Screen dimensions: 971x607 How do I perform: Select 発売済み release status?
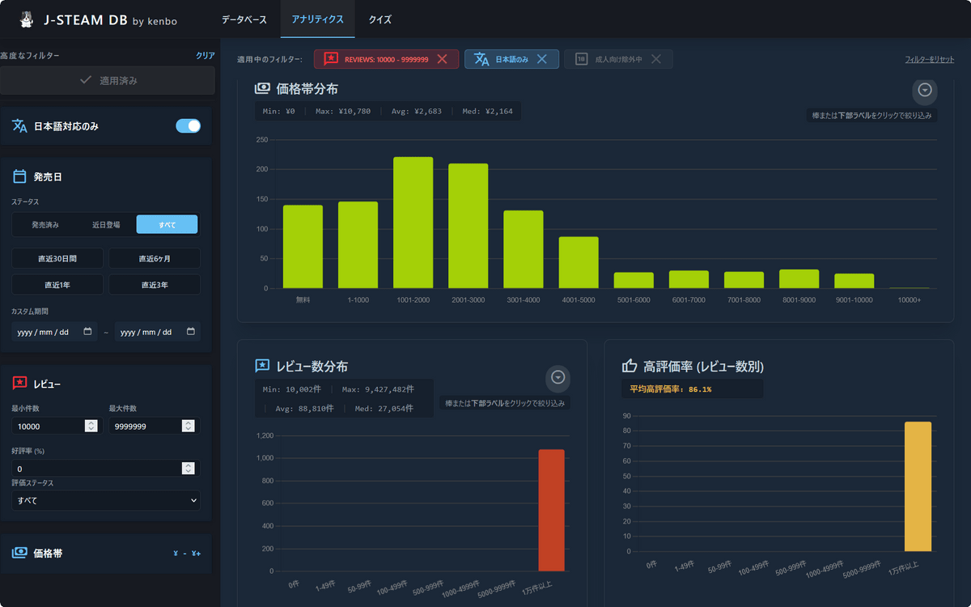(45, 225)
